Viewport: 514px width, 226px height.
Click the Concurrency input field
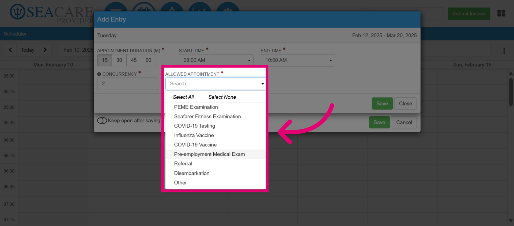pyautogui.click(x=128, y=84)
